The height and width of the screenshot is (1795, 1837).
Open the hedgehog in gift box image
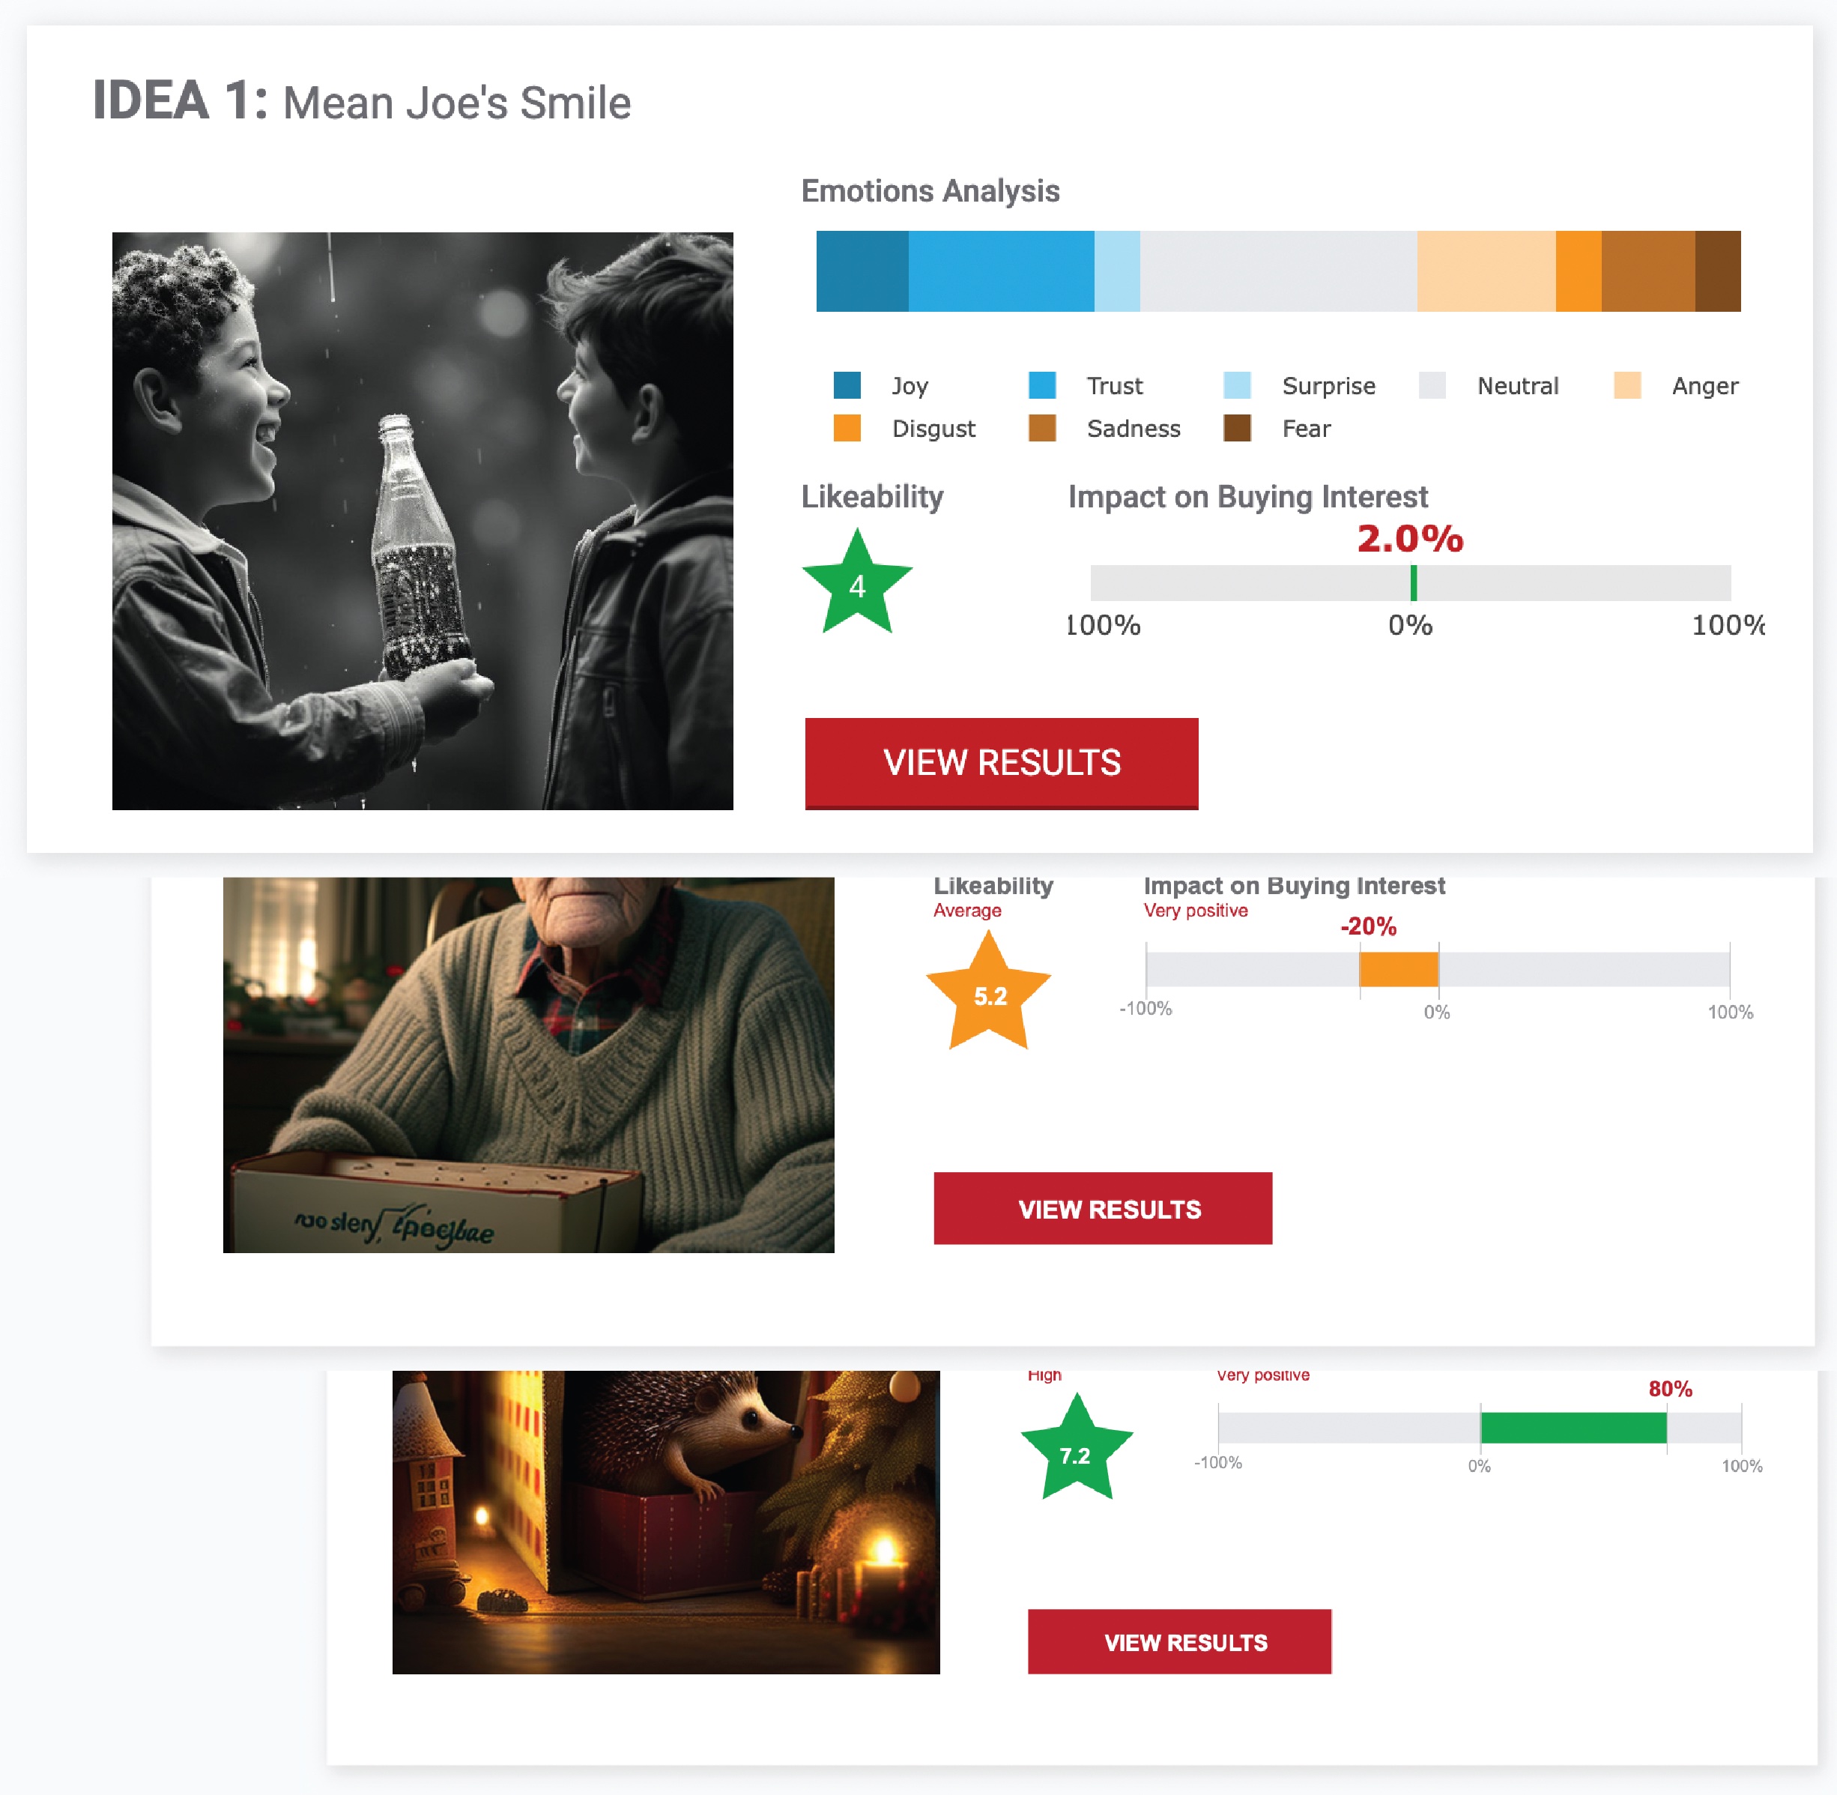pos(665,1521)
